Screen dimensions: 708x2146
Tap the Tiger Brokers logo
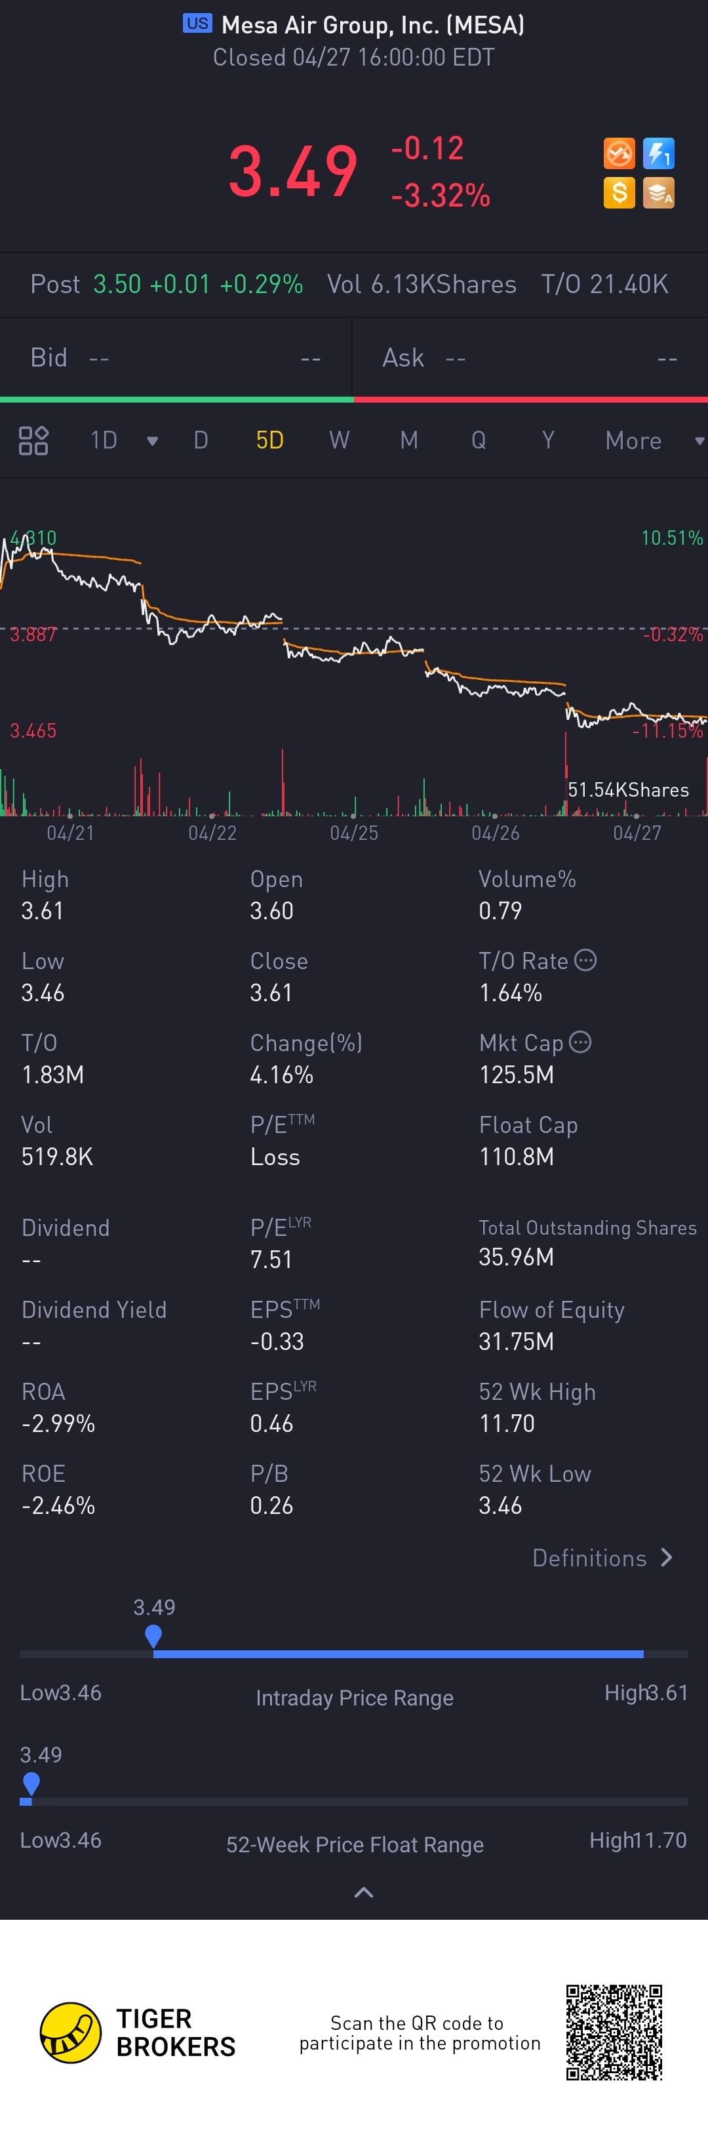tap(138, 2033)
